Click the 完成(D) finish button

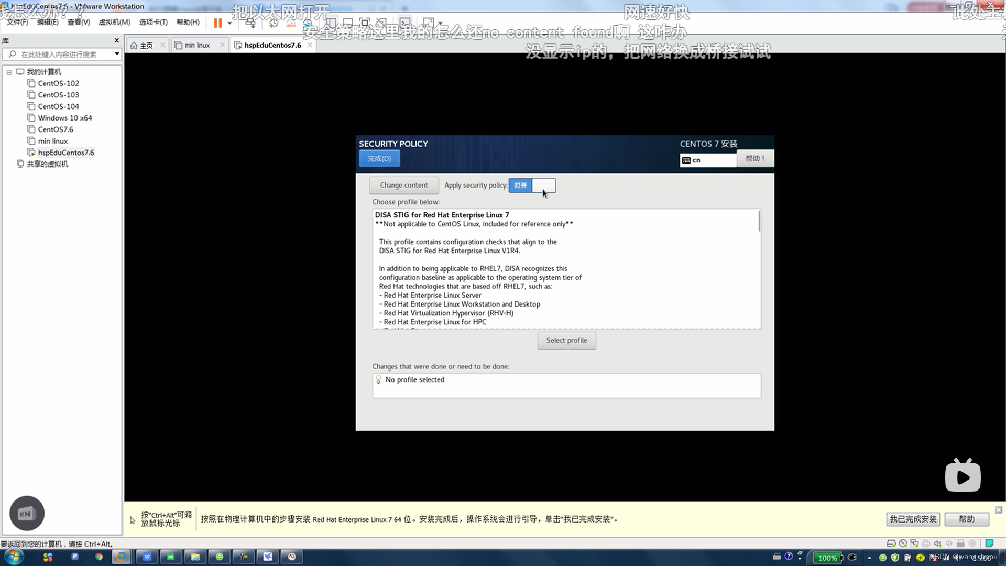pos(379,158)
